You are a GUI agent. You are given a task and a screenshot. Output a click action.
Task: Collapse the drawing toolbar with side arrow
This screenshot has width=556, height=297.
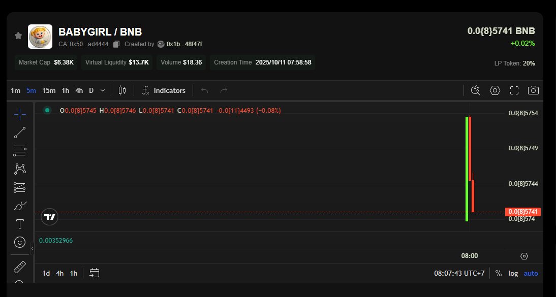(x=32, y=248)
